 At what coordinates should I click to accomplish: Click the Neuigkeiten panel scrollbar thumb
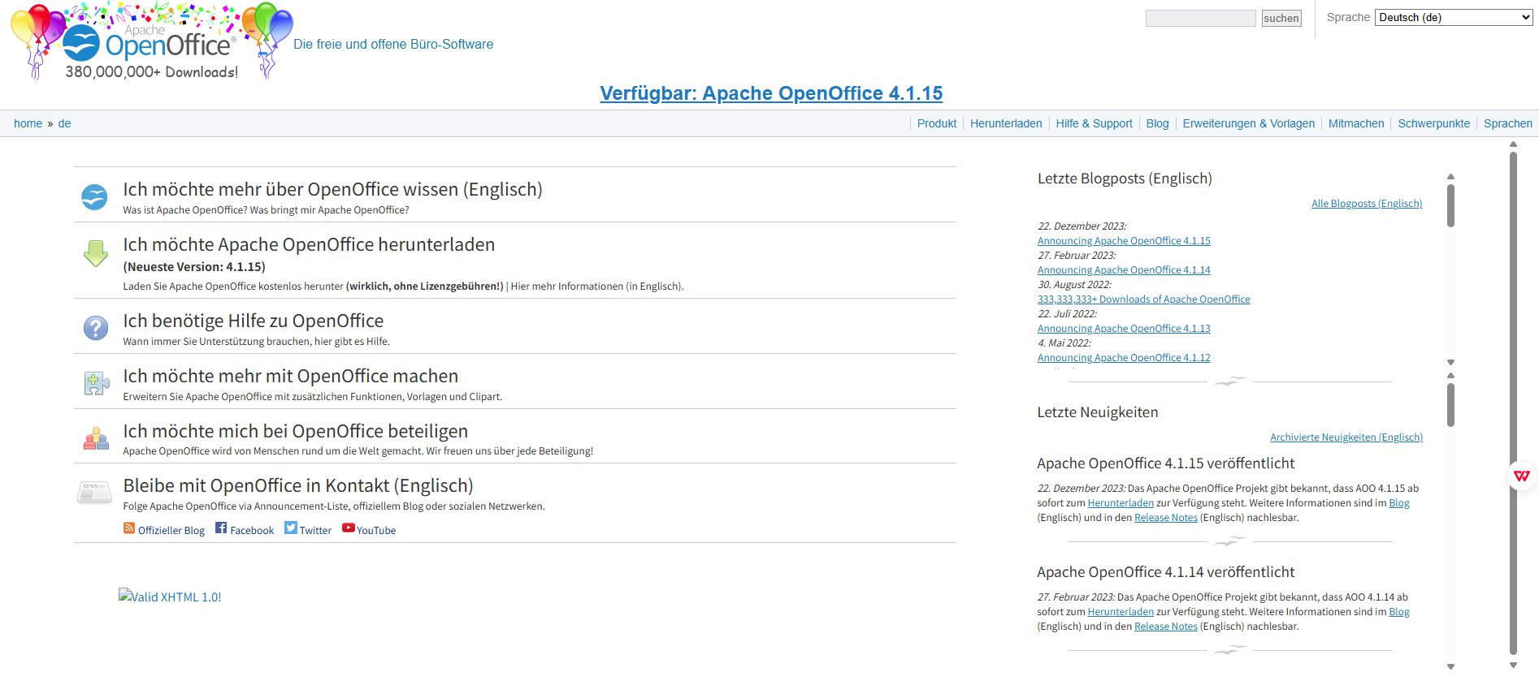[1450, 405]
